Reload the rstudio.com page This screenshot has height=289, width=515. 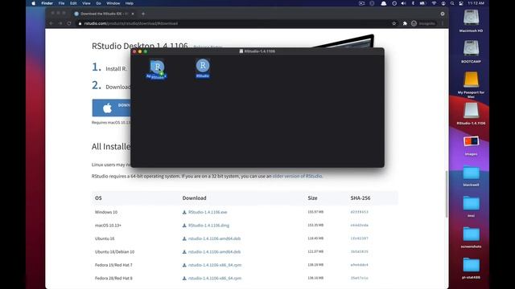pyautogui.click(x=69, y=23)
